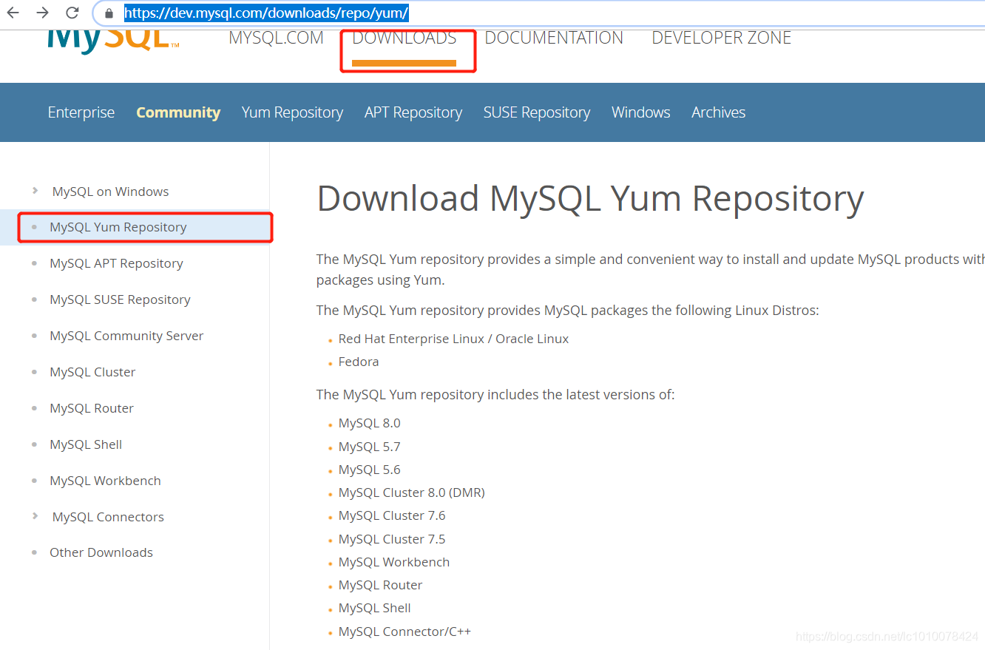985x650 pixels.
Task: Click MySQL 8.0 list item
Action: click(x=369, y=423)
